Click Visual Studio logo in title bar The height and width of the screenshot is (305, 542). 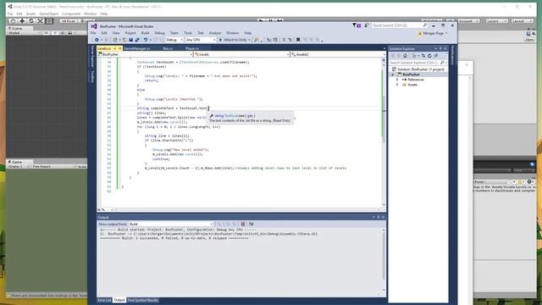94,26
